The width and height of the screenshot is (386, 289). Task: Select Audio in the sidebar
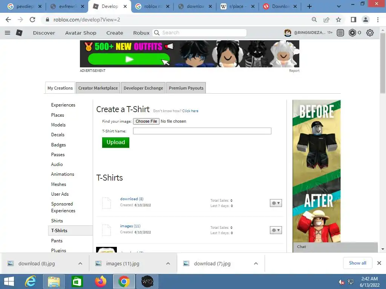coord(57,164)
